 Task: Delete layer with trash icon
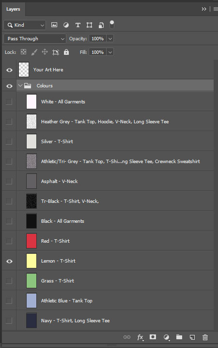(205, 337)
